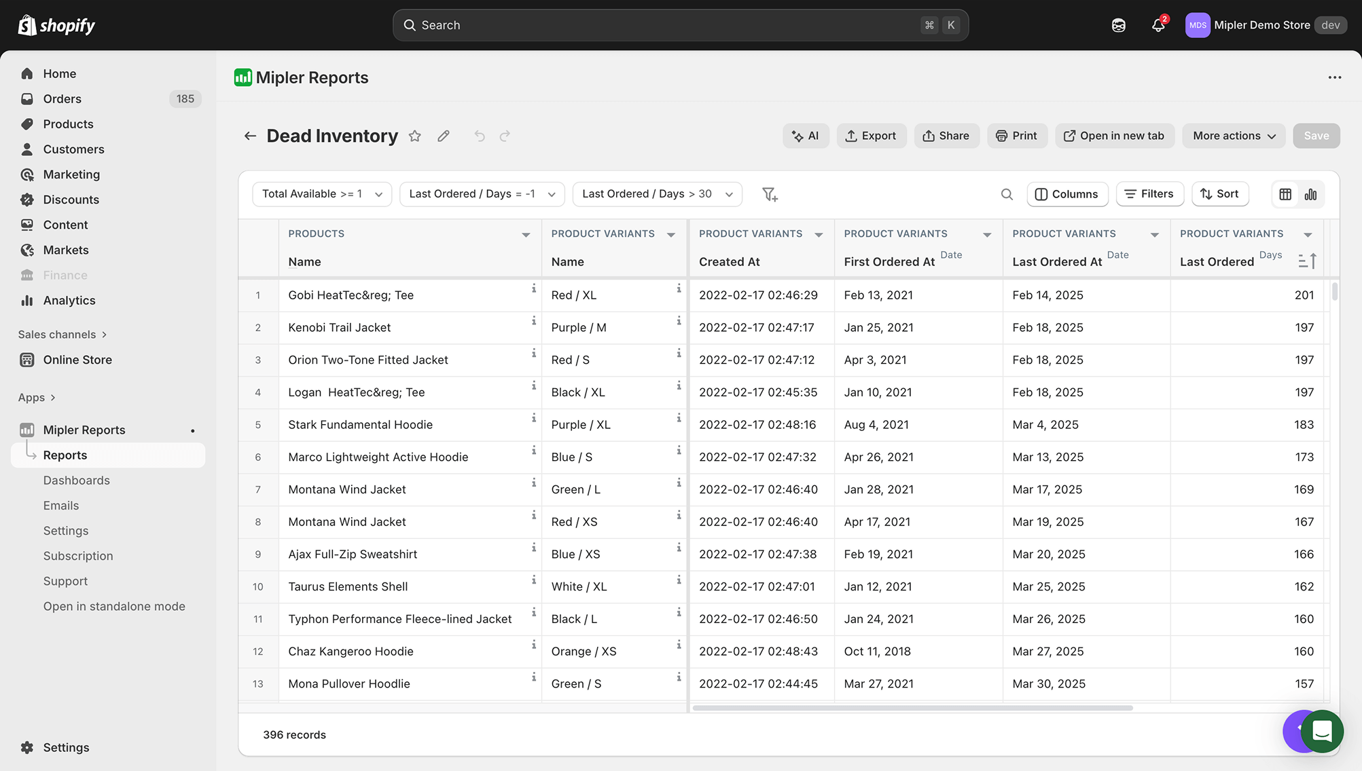
Task: Click inside the Shopify search field
Action: (679, 24)
